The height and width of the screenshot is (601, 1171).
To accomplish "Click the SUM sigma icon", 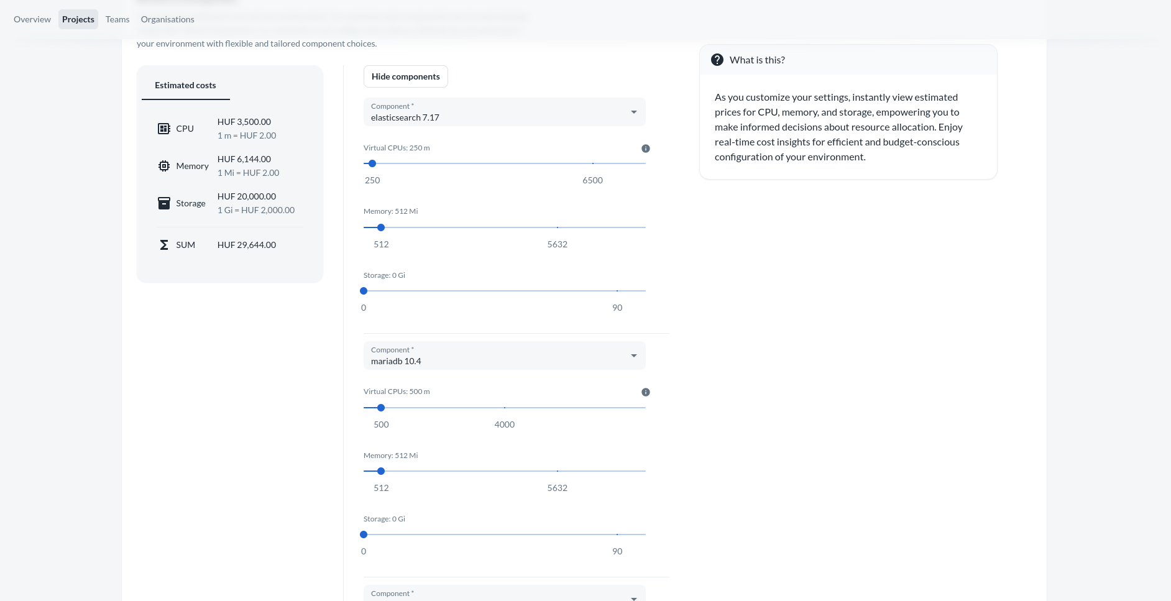I will 163,245.
